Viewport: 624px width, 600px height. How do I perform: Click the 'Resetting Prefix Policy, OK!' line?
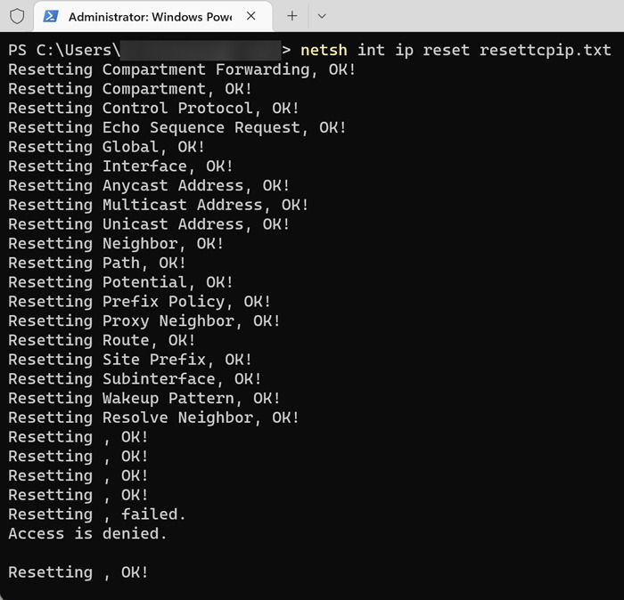pyautogui.click(x=139, y=302)
